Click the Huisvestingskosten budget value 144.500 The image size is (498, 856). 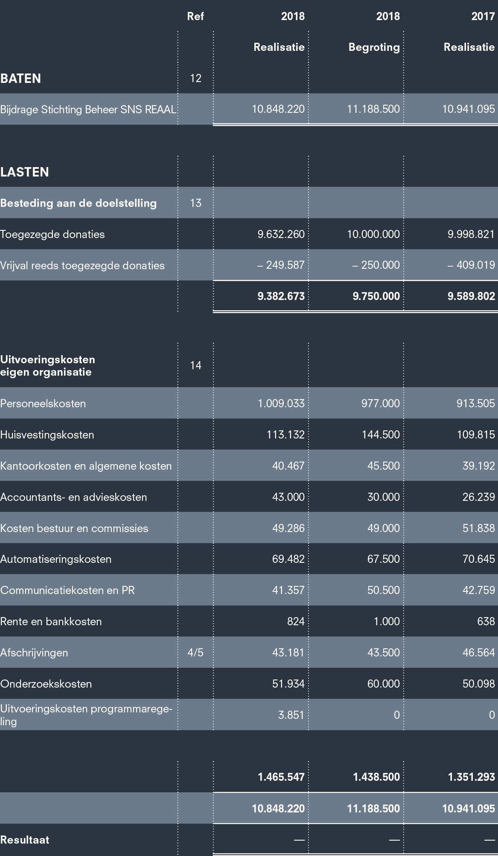[x=380, y=435]
